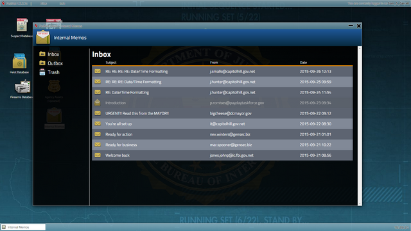
Task: Click envelope icon for RE: RE: RE: Date/Time Formatting
Action: pos(98,81)
